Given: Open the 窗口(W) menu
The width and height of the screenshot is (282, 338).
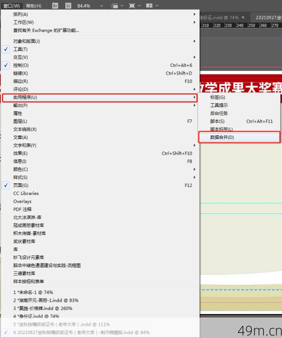Looking at the screenshot, I should tap(12, 6).
